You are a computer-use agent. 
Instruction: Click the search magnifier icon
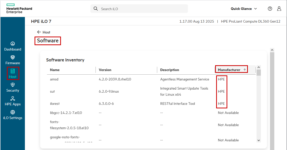pos(96,9)
